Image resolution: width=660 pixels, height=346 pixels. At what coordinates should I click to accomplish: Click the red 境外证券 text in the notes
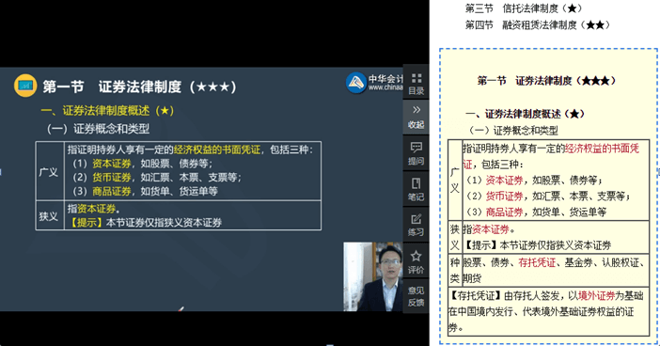596,296
